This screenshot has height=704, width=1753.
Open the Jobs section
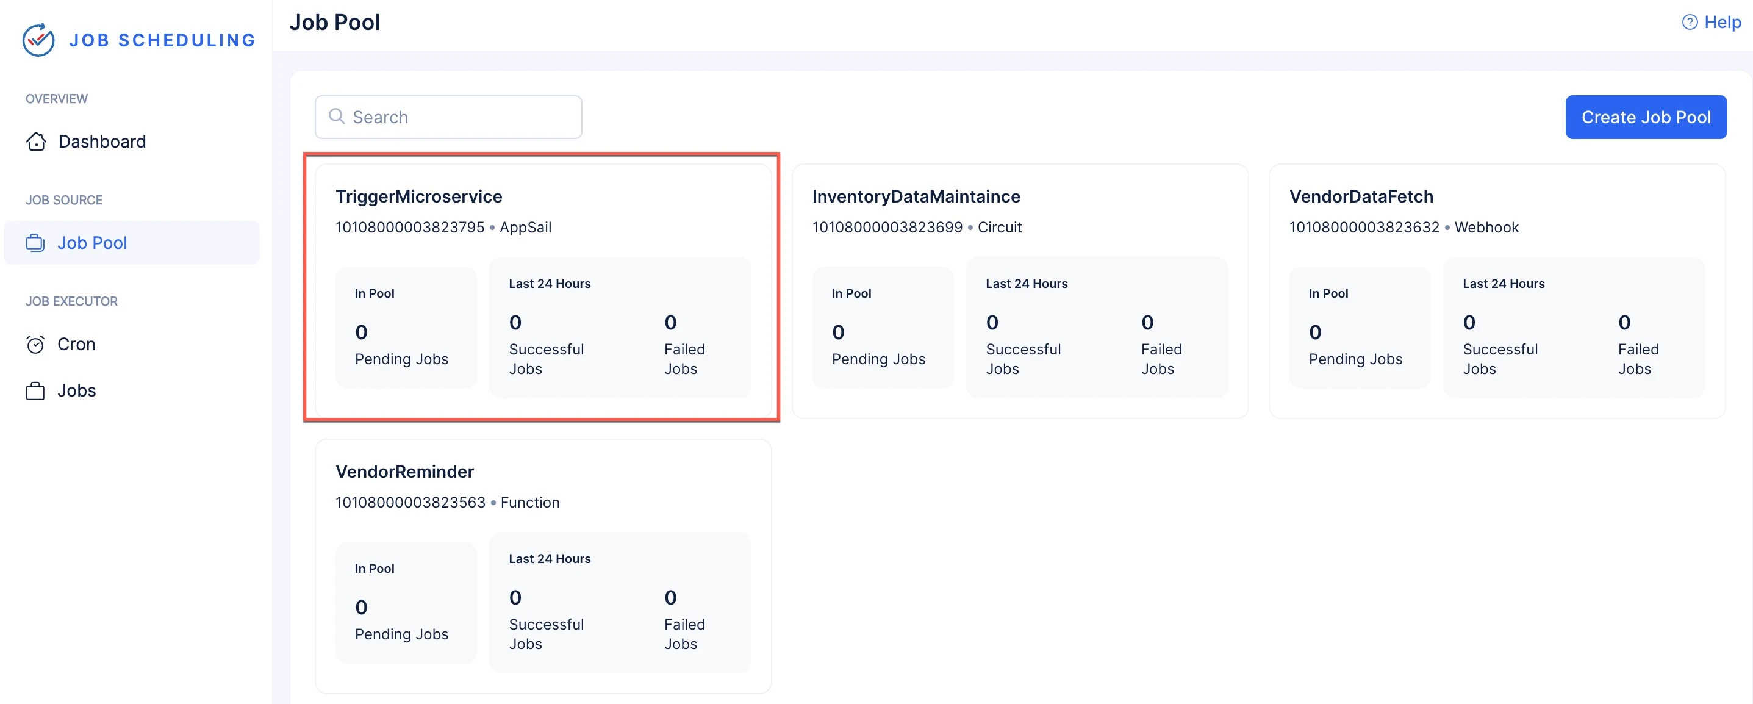tap(131, 391)
